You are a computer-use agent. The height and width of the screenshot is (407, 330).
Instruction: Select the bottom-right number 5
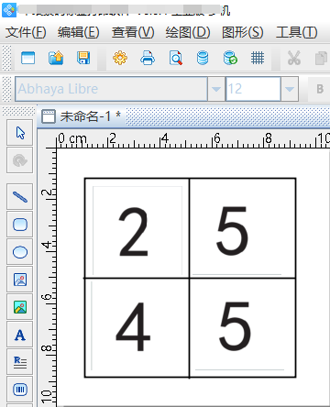click(x=235, y=326)
